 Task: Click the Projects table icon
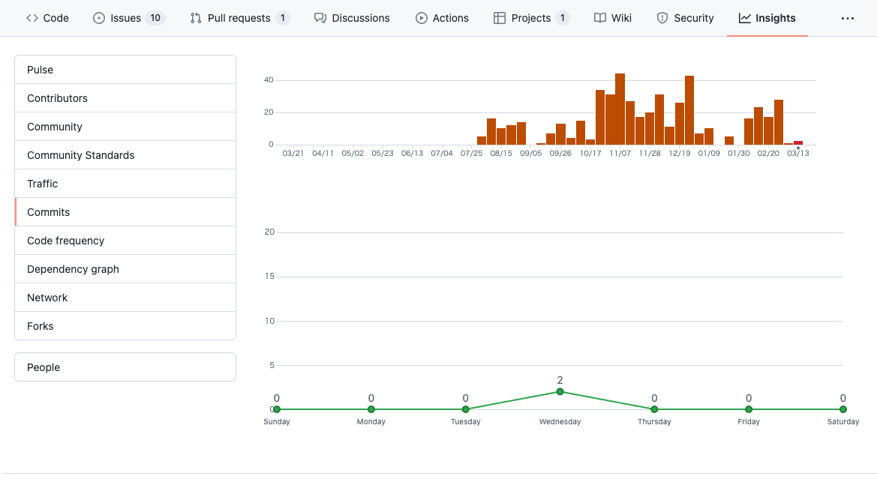[x=500, y=18]
